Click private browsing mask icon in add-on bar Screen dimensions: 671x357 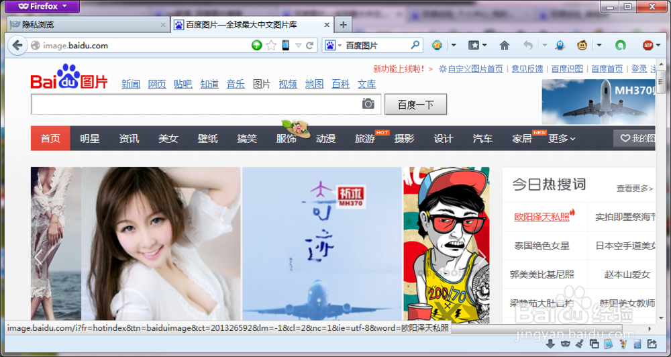tap(565, 344)
